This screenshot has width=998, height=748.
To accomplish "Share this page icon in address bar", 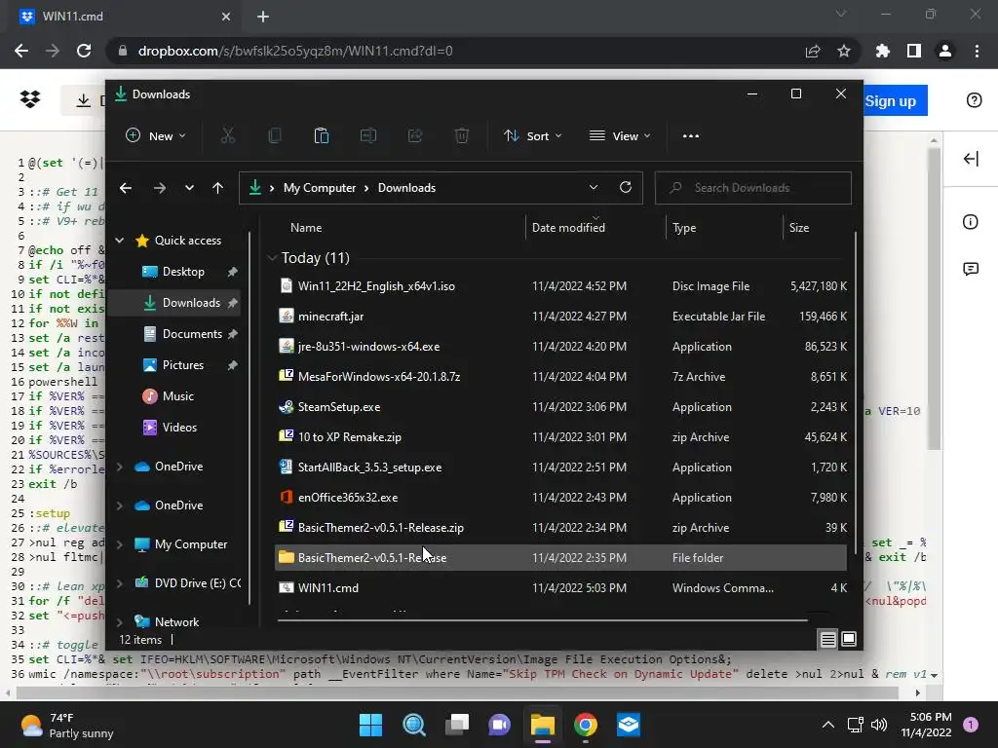I will coord(813,51).
